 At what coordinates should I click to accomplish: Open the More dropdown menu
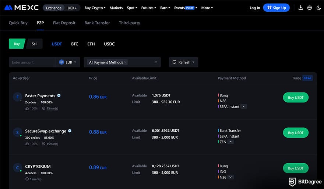[207, 8]
